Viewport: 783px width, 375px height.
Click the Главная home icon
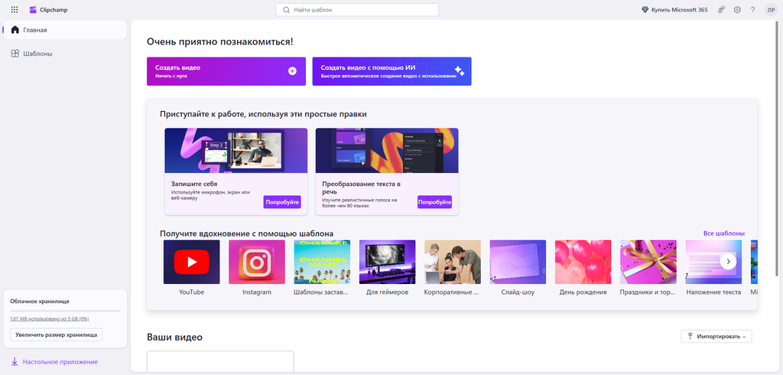tap(15, 30)
